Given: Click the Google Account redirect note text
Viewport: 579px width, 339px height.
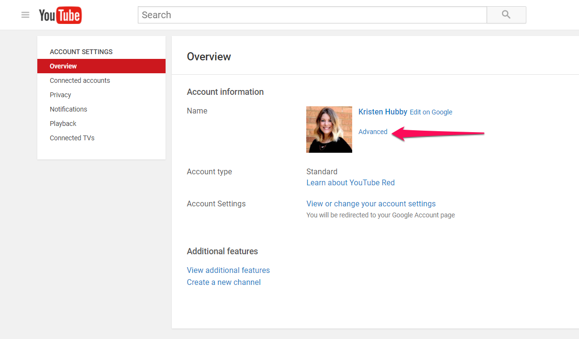Looking at the screenshot, I should click(381, 215).
